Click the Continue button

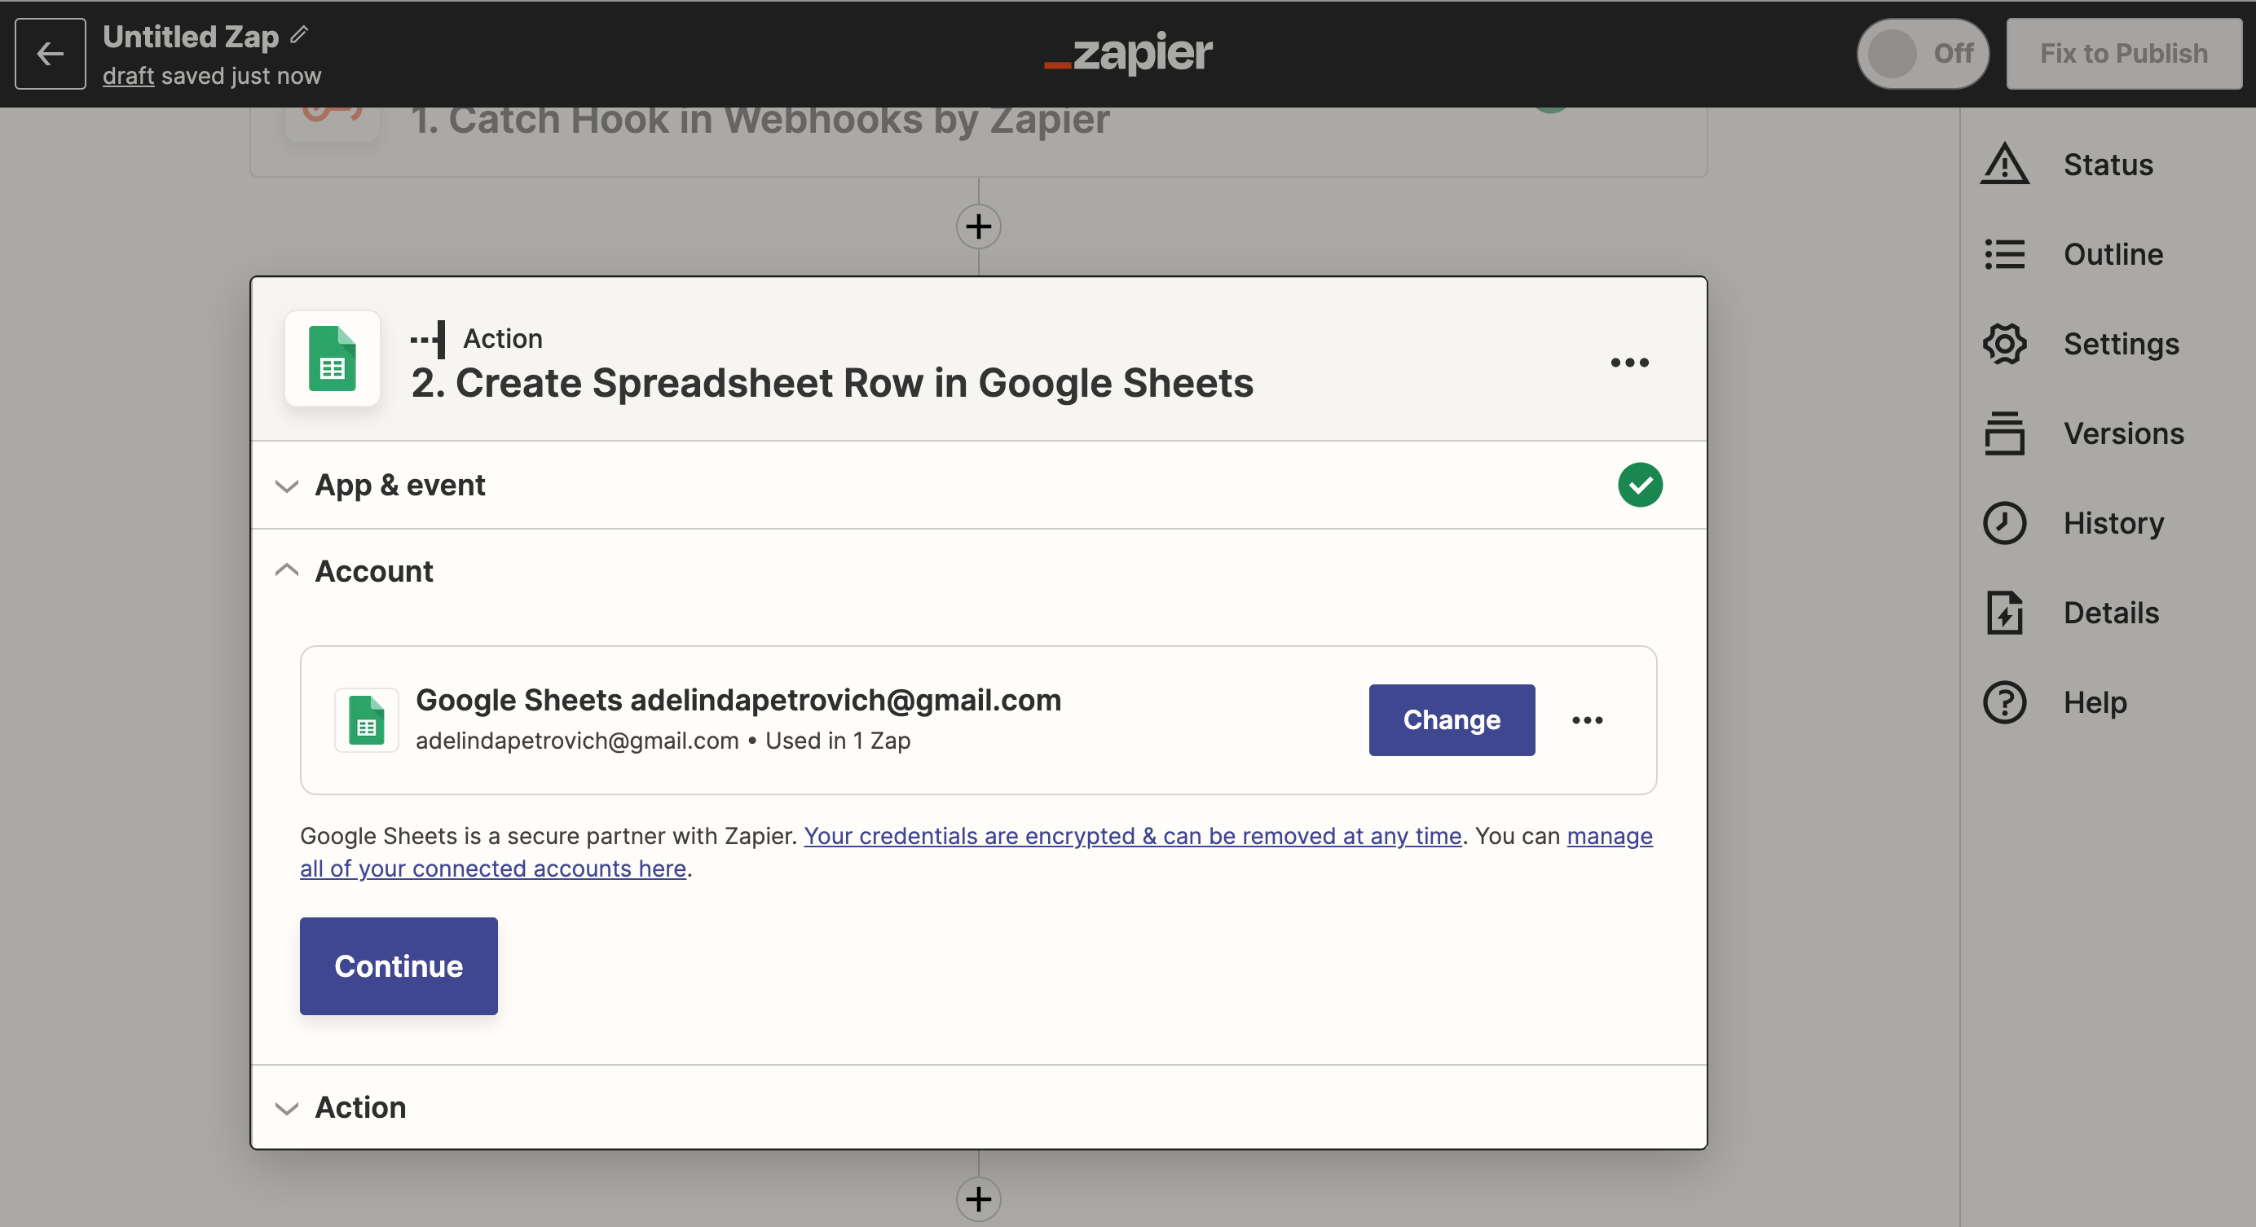pyautogui.click(x=399, y=965)
